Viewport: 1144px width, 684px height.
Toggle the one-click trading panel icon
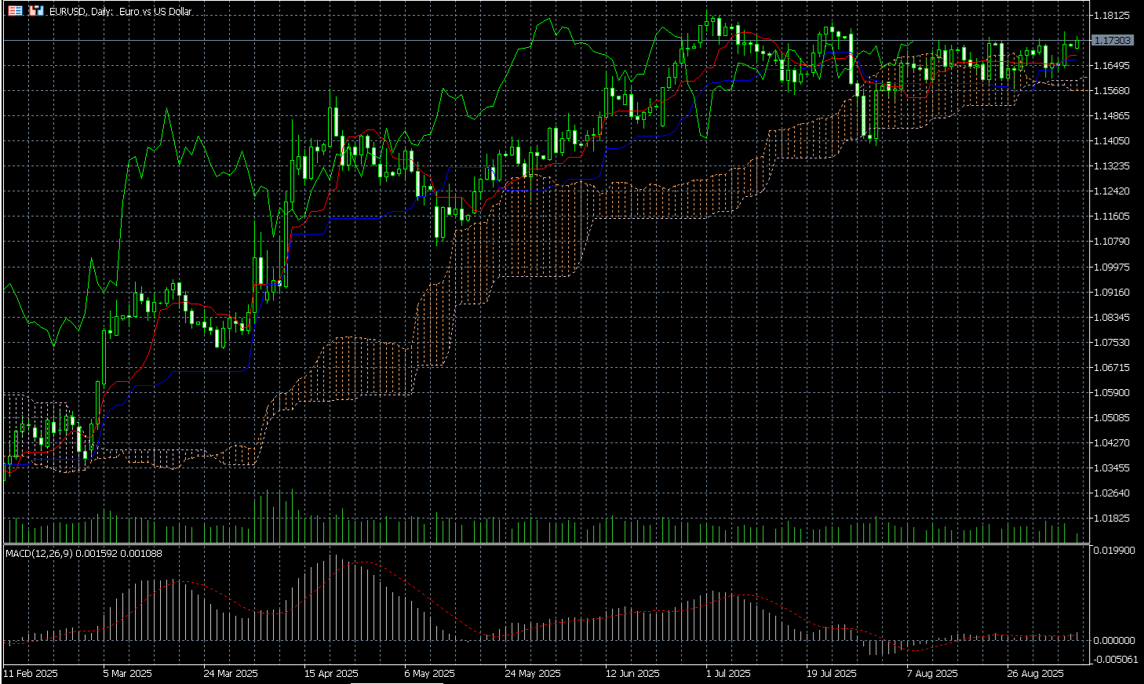(36, 11)
